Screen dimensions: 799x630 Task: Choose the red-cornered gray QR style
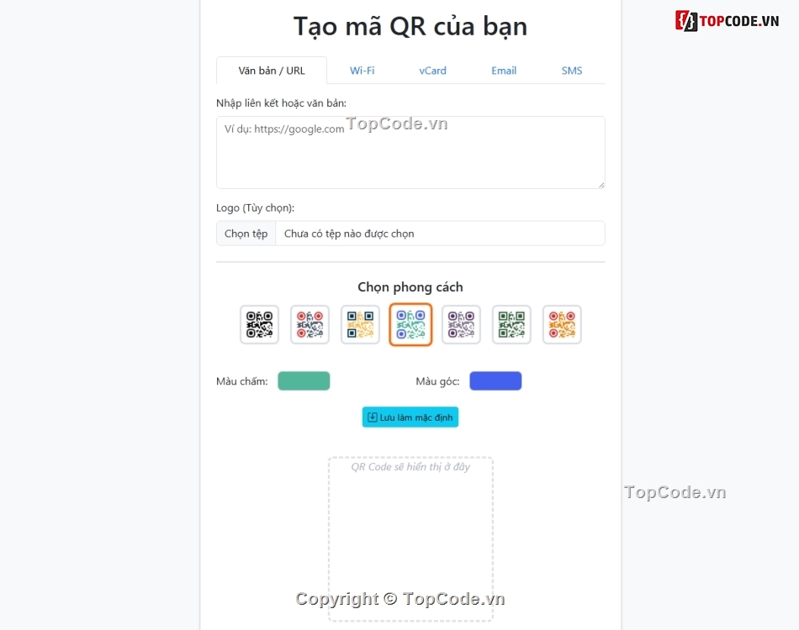[310, 325]
